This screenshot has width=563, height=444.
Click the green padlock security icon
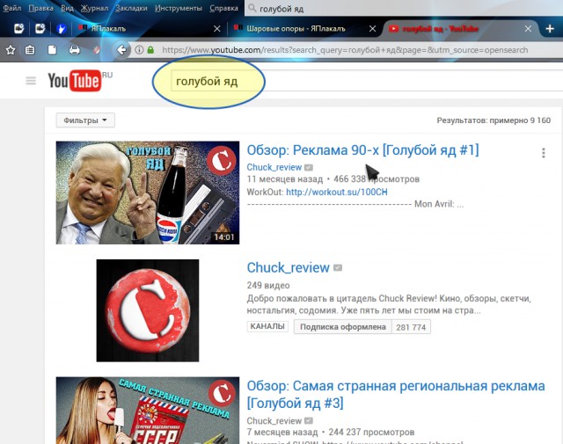[x=150, y=50]
